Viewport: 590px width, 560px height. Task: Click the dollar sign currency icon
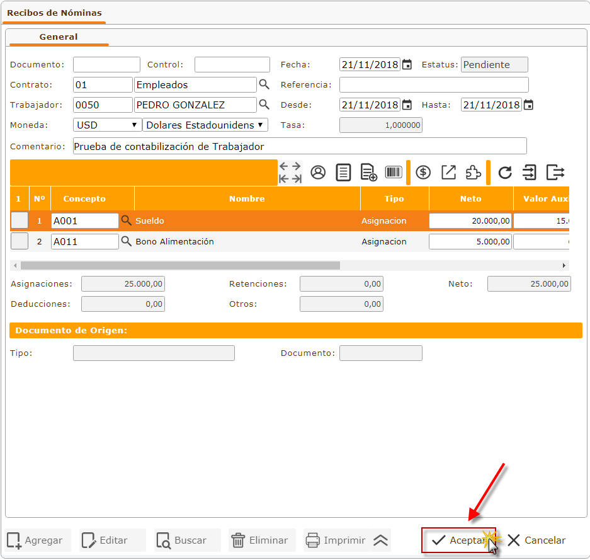click(x=423, y=173)
